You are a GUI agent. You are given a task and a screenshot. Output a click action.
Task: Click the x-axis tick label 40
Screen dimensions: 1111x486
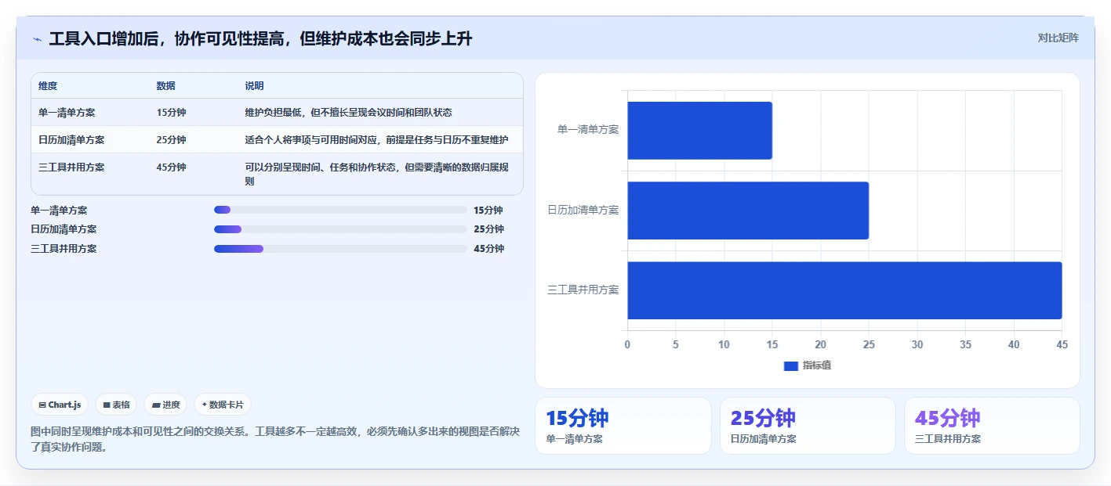pos(1014,344)
